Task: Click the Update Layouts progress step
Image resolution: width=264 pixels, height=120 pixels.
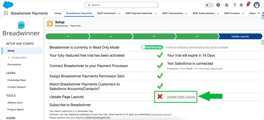Action: 240,36
